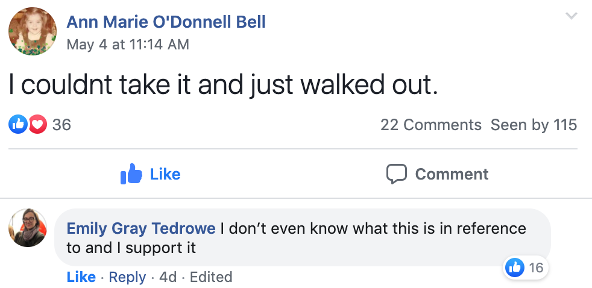View the 36 reactions count
Screen dimensions: 592x288
[61, 125]
